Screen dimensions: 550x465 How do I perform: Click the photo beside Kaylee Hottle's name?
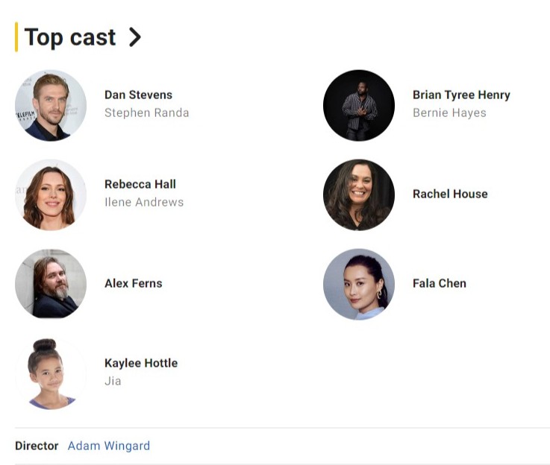point(51,373)
